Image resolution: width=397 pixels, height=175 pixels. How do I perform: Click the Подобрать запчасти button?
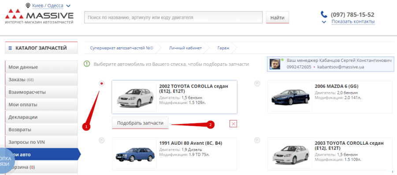click(140, 123)
